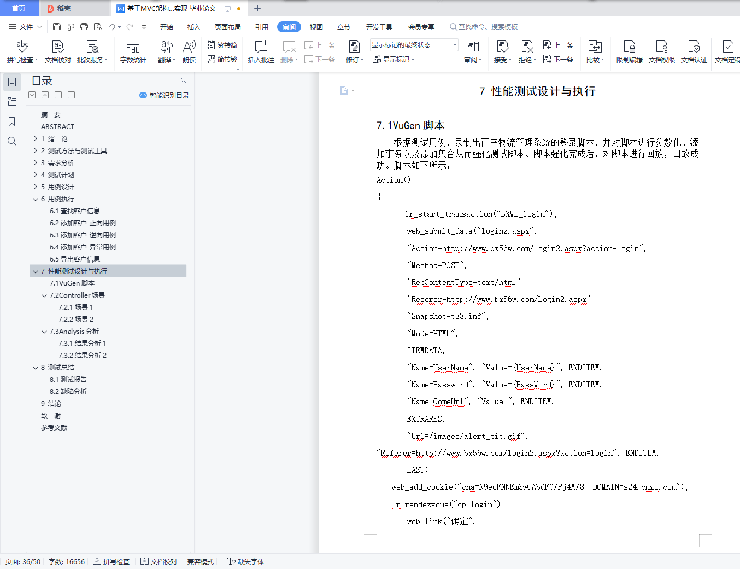This screenshot has height=569, width=740.
Task: Open the 翻译 translate tool
Action: pos(167,52)
